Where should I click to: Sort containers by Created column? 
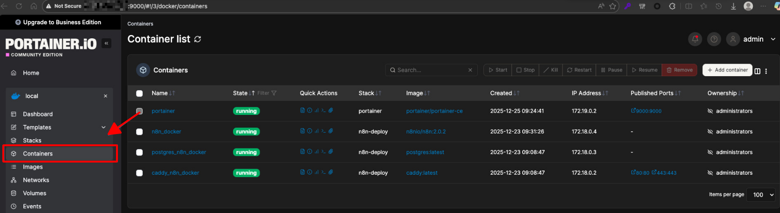pos(504,93)
